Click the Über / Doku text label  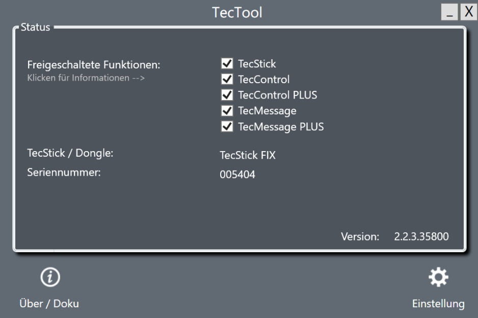(49, 304)
